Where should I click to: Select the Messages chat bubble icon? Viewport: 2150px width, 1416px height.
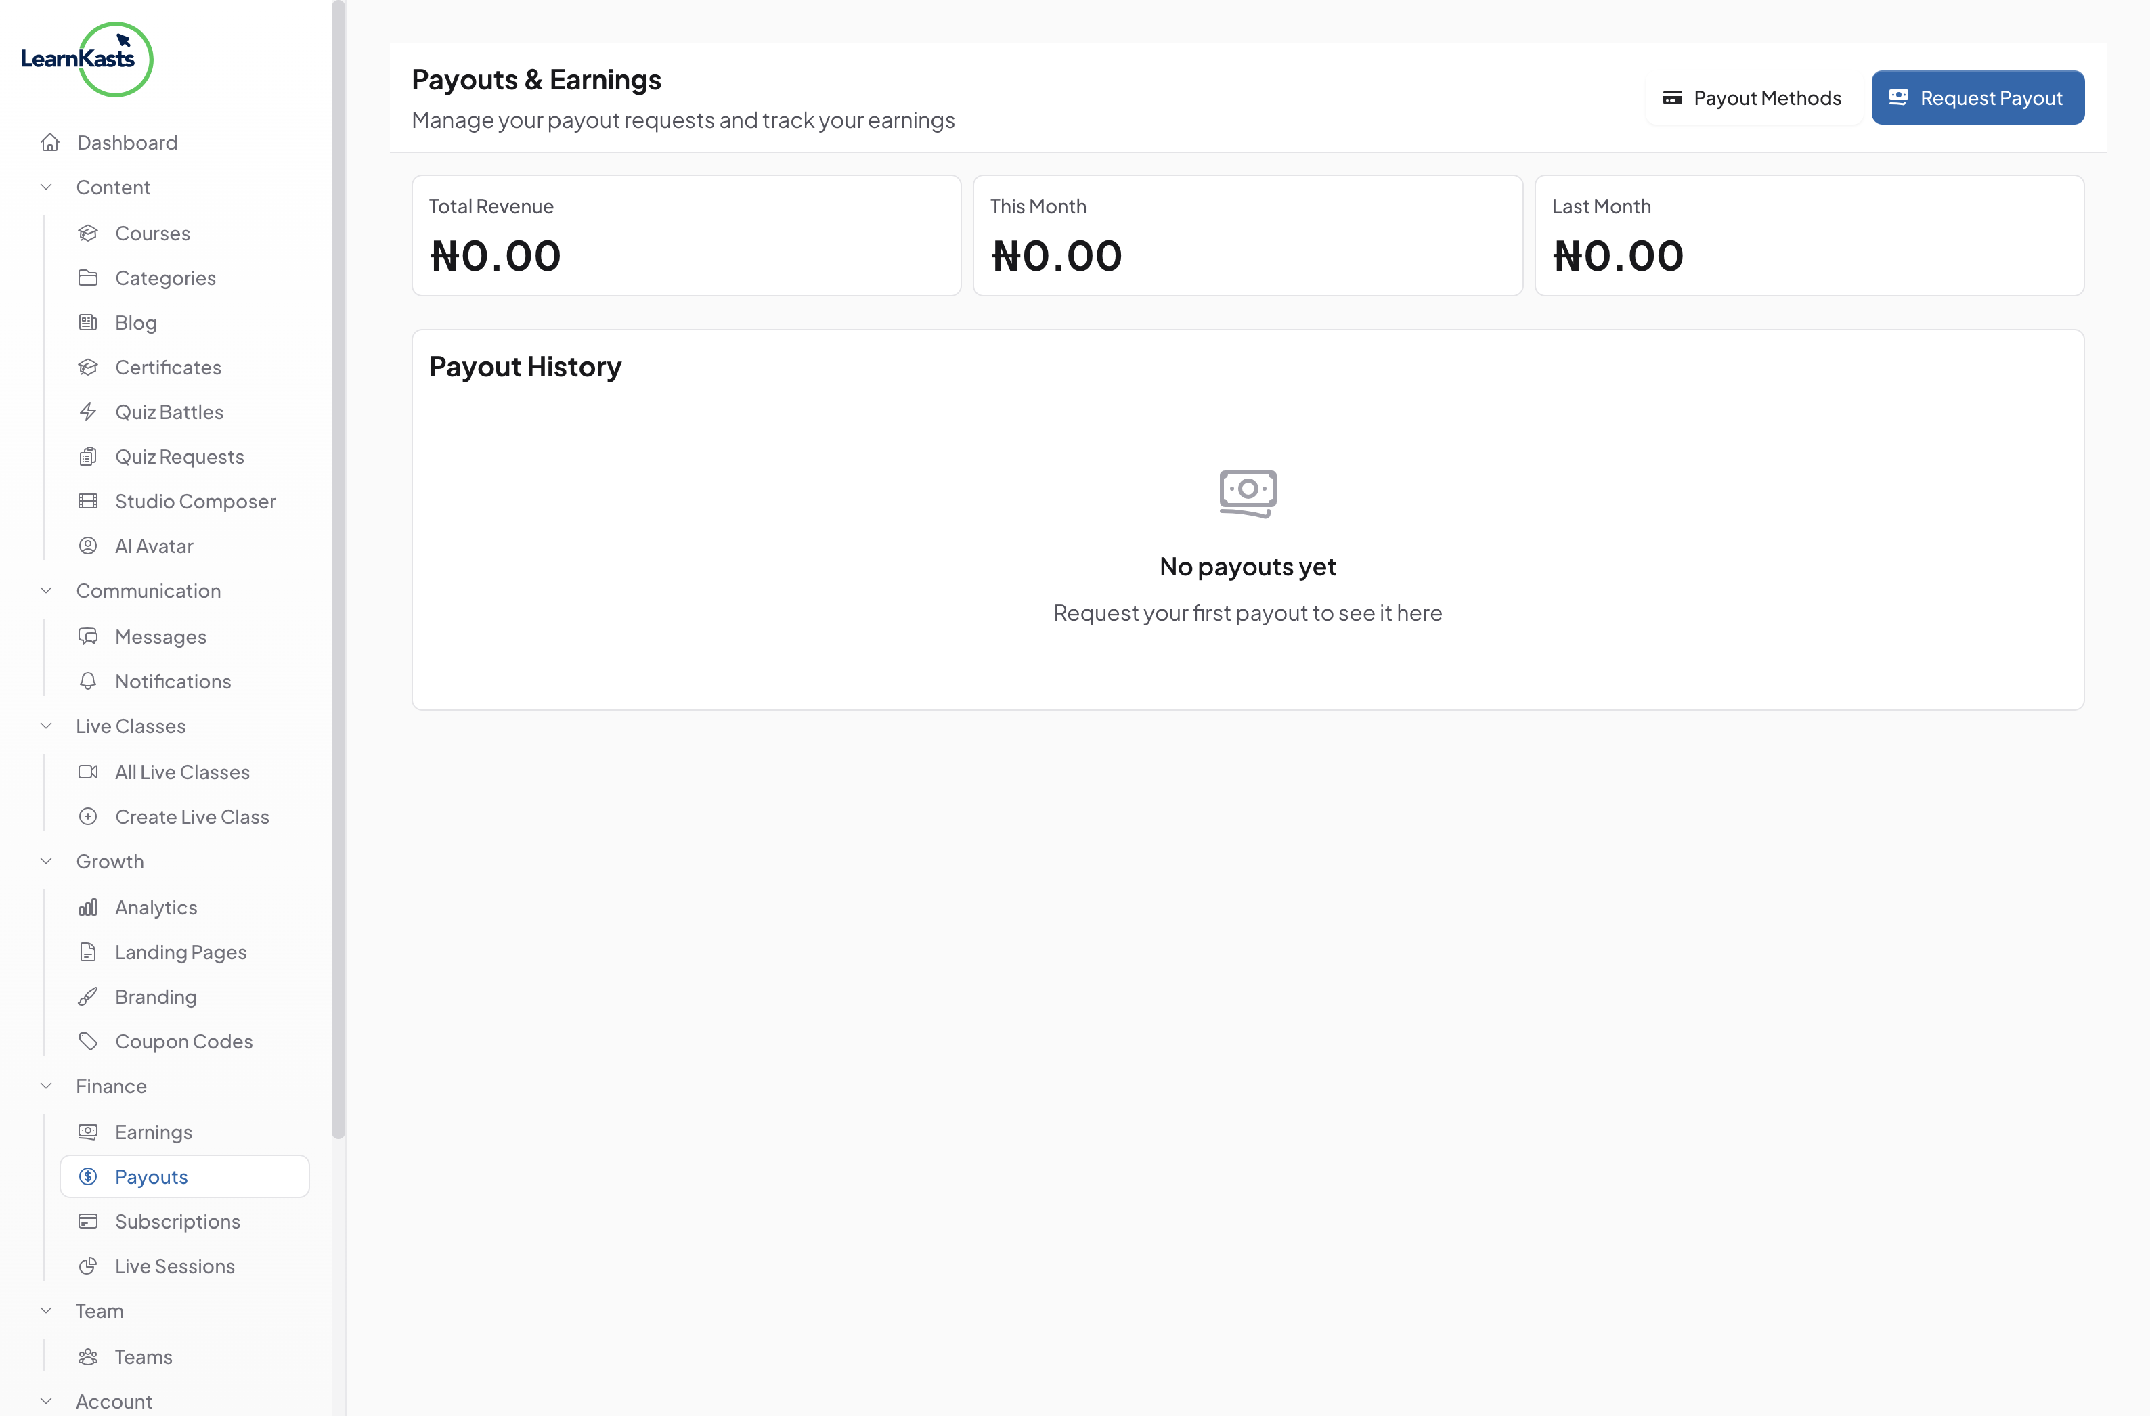click(x=89, y=636)
